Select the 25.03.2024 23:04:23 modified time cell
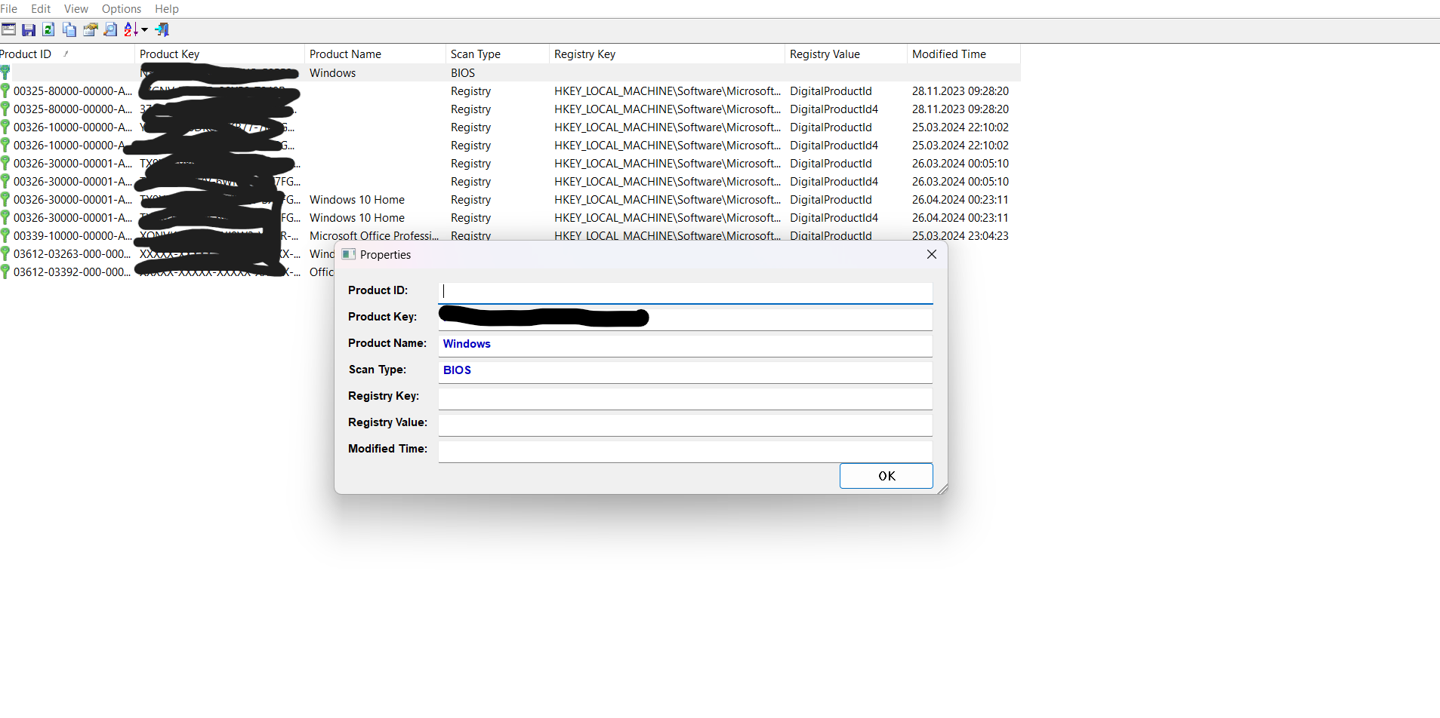The height and width of the screenshot is (718, 1440). pos(961,236)
